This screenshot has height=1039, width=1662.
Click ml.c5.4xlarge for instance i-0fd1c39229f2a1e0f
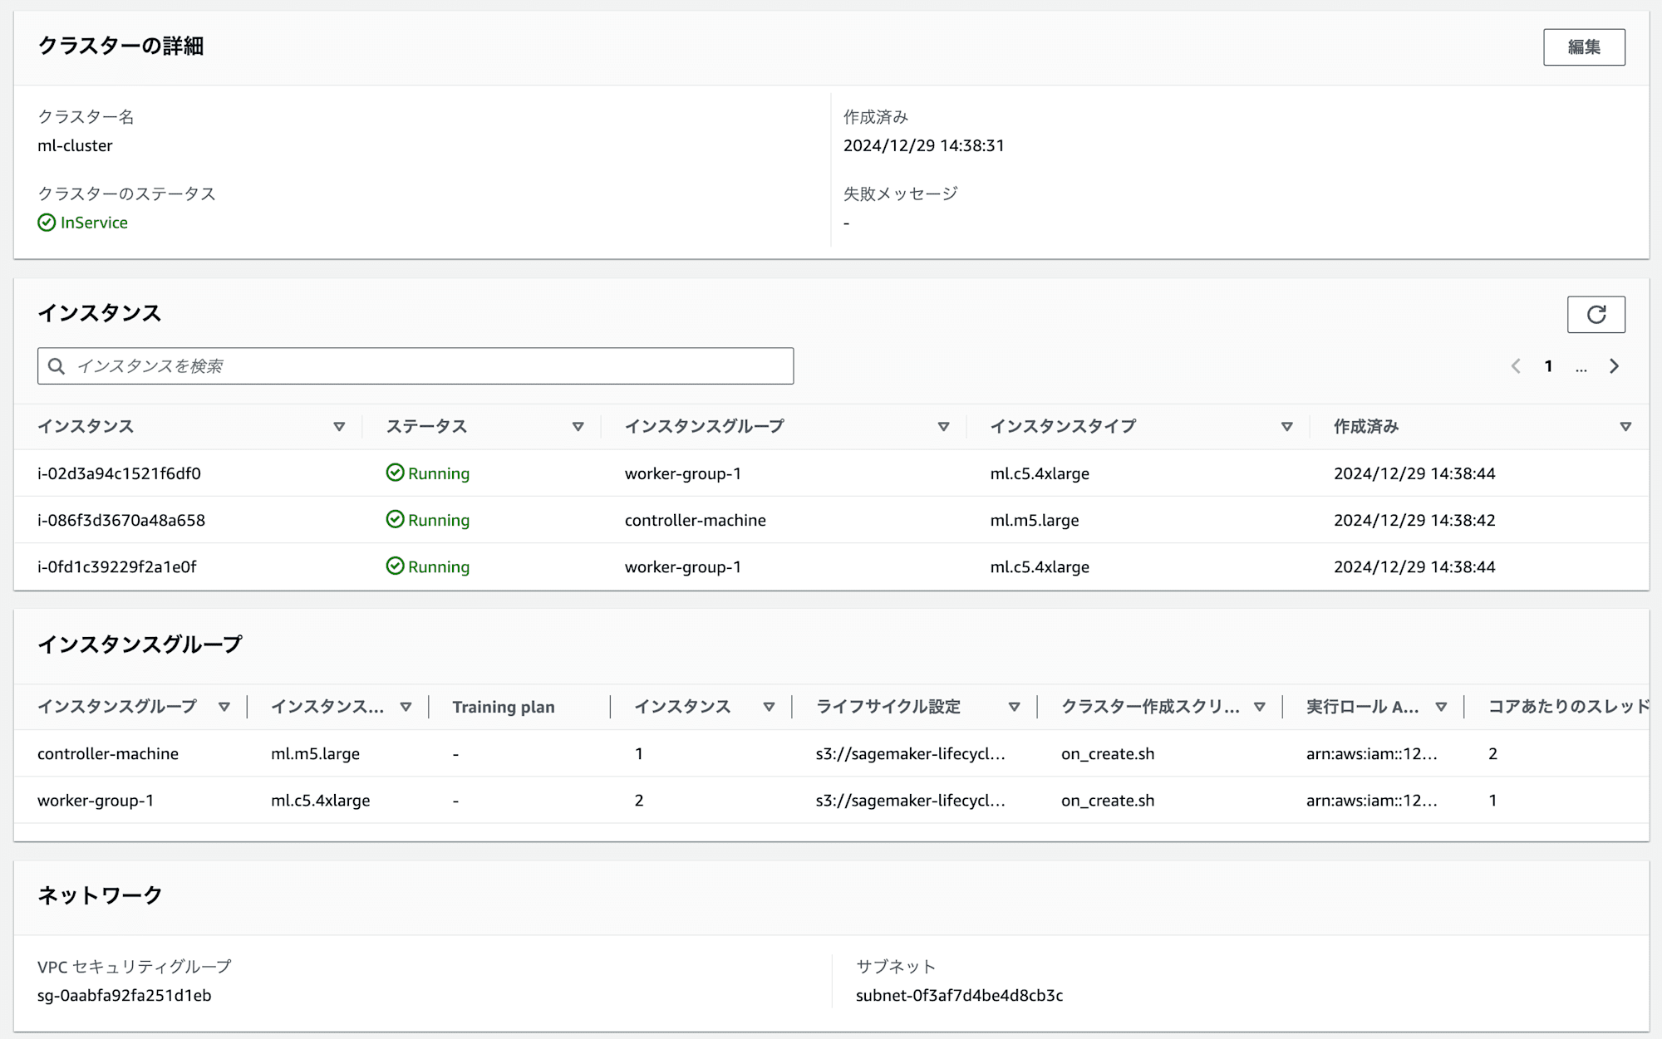pos(1040,566)
